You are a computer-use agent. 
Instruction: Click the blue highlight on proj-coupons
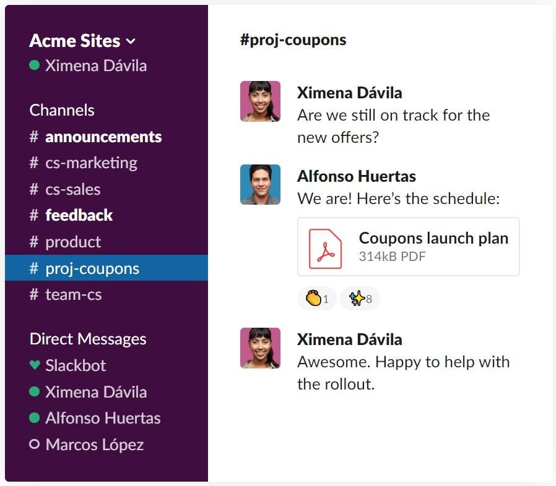pyautogui.click(x=105, y=268)
